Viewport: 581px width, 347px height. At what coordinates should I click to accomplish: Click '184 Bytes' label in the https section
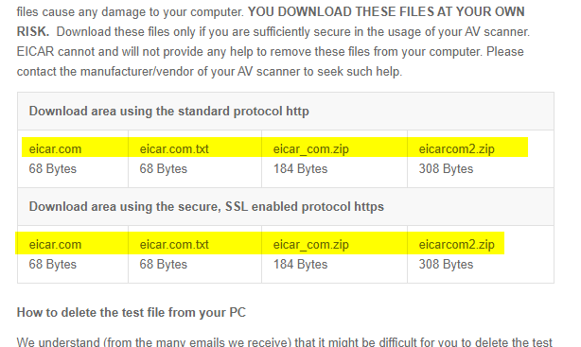click(x=301, y=265)
